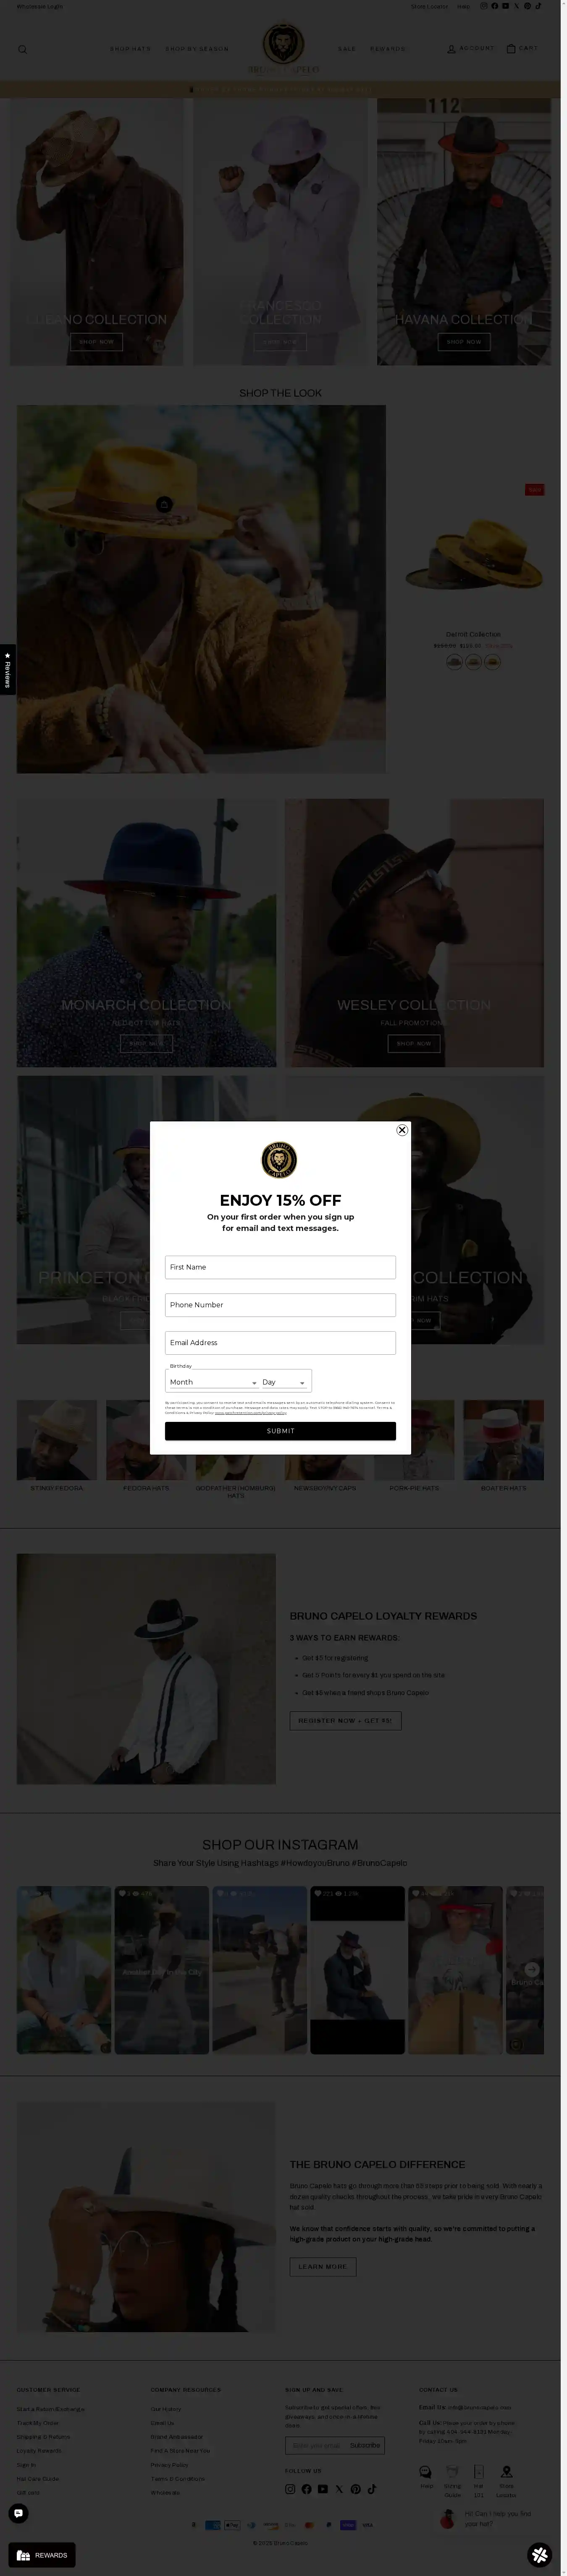
Task: Focus the Phone Number field
Action: point(280,1305)
